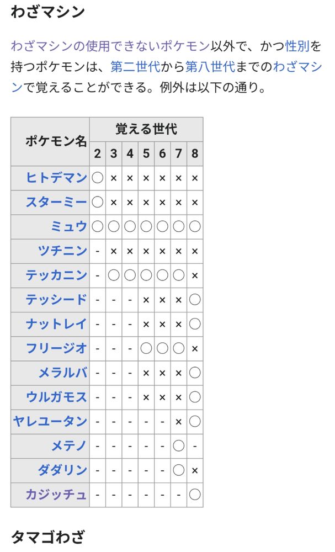Click the テッカニン link
Image resolution: width=335 pixels, height=552 pixels.
pyautogui.click(x=56, y=275)
